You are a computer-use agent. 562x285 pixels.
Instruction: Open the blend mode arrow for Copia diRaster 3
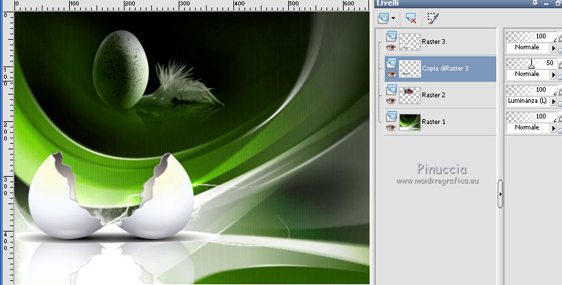coord(553,75)
